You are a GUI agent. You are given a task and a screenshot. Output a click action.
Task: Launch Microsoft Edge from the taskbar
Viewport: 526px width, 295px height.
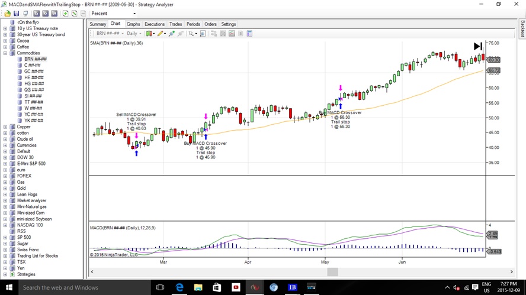pos(179,287)
